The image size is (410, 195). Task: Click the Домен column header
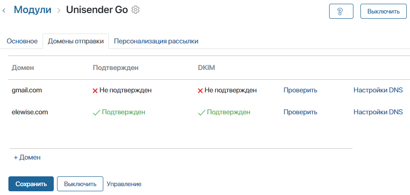(x=23, y=68)
